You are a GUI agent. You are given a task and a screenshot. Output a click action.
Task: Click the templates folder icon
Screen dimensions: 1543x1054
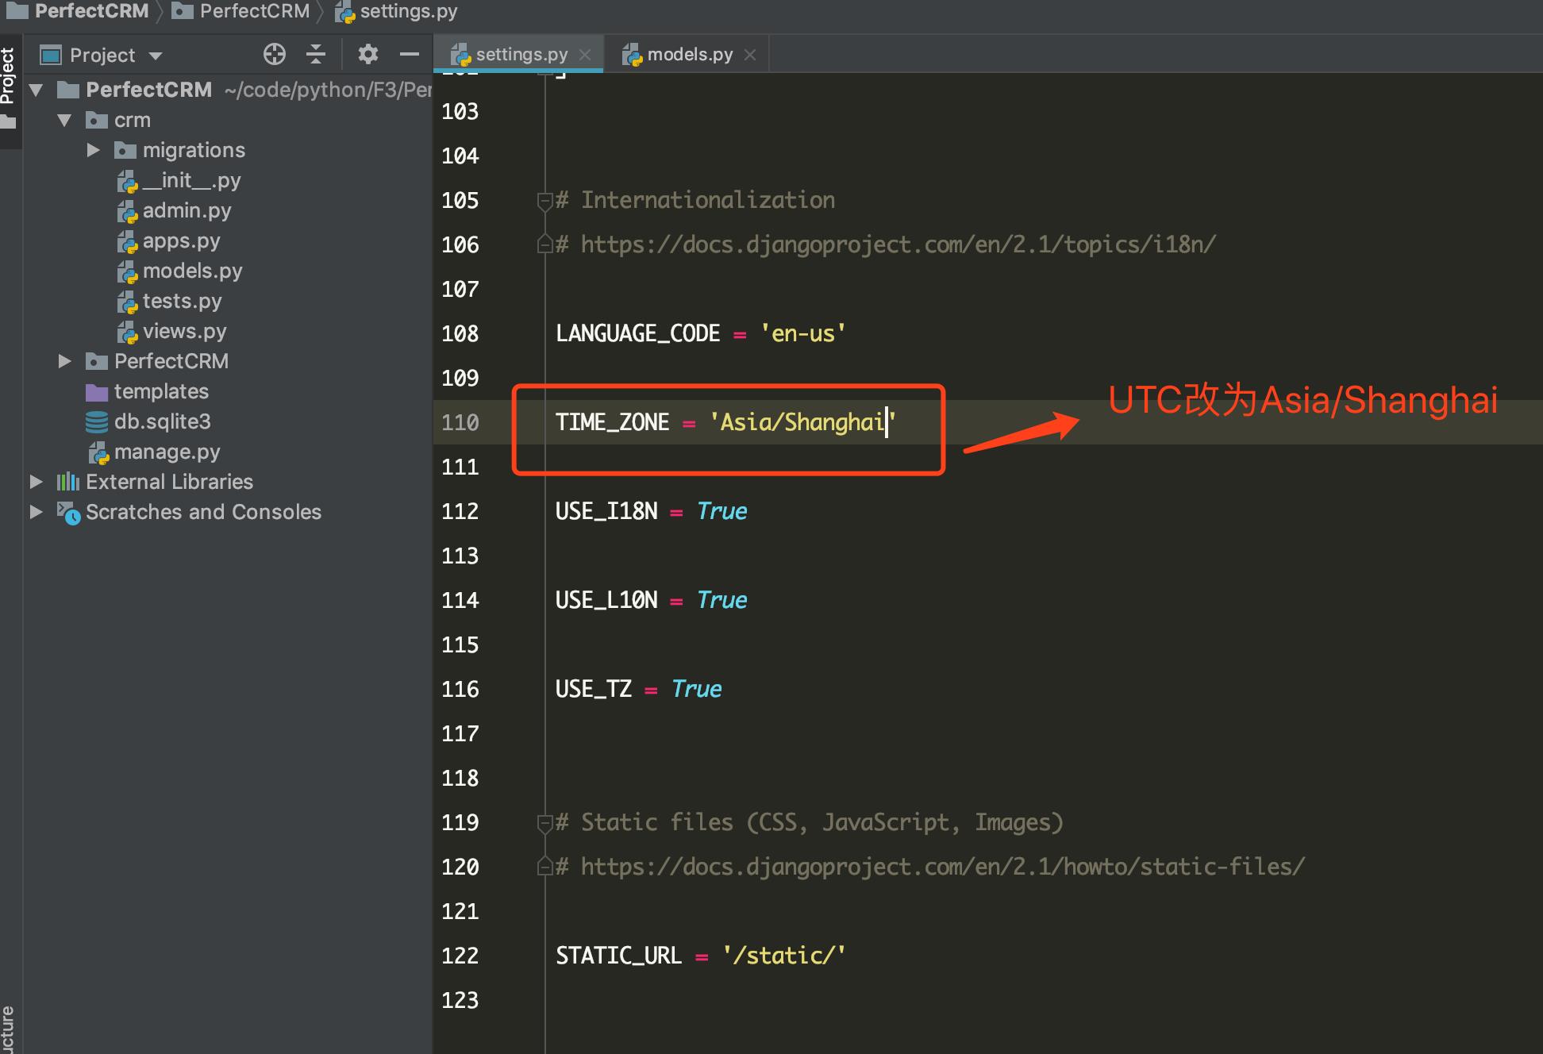click(x=97, y=392)
